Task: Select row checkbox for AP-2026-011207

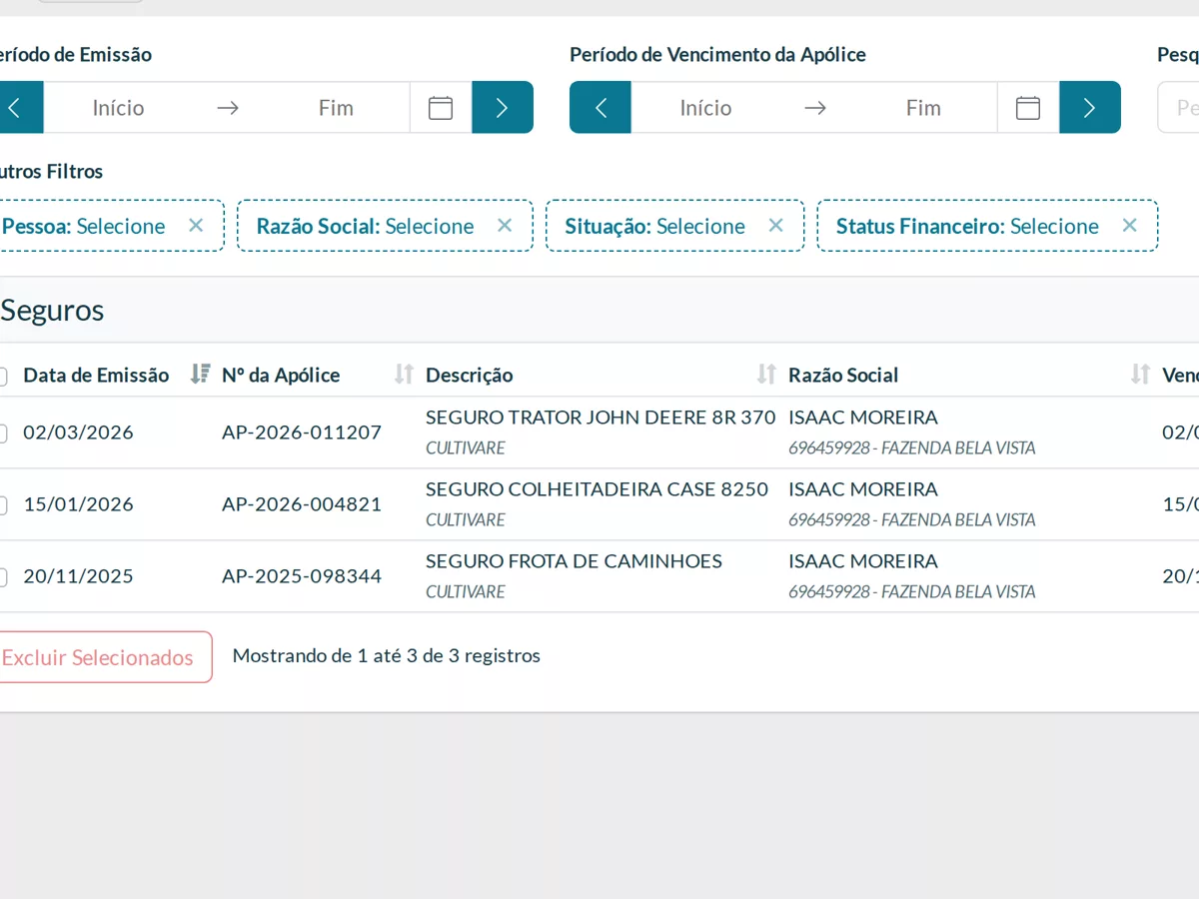Action: (x=2, y=434)
